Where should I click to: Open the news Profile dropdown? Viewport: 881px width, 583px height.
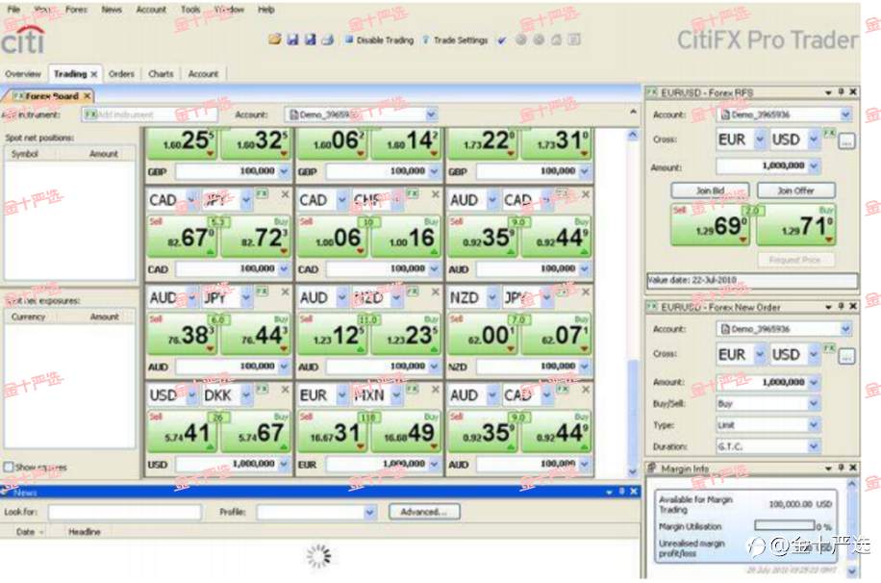tap(369, 512)
